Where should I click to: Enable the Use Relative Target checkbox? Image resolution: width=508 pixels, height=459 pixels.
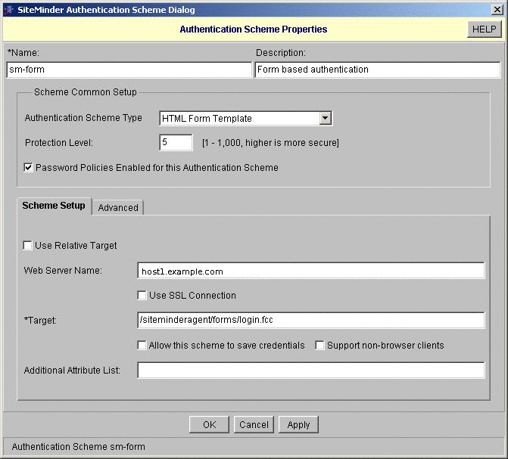(x=28, y=245)
